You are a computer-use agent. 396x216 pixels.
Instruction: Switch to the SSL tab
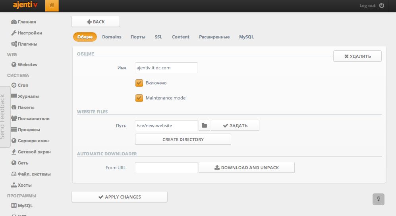[158, 37]
